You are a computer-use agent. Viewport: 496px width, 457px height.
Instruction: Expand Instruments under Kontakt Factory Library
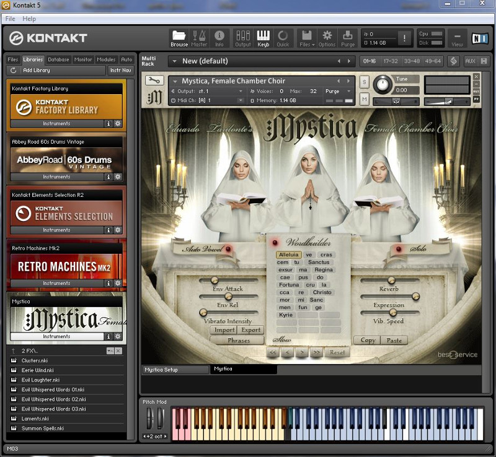tap(57, 124)
